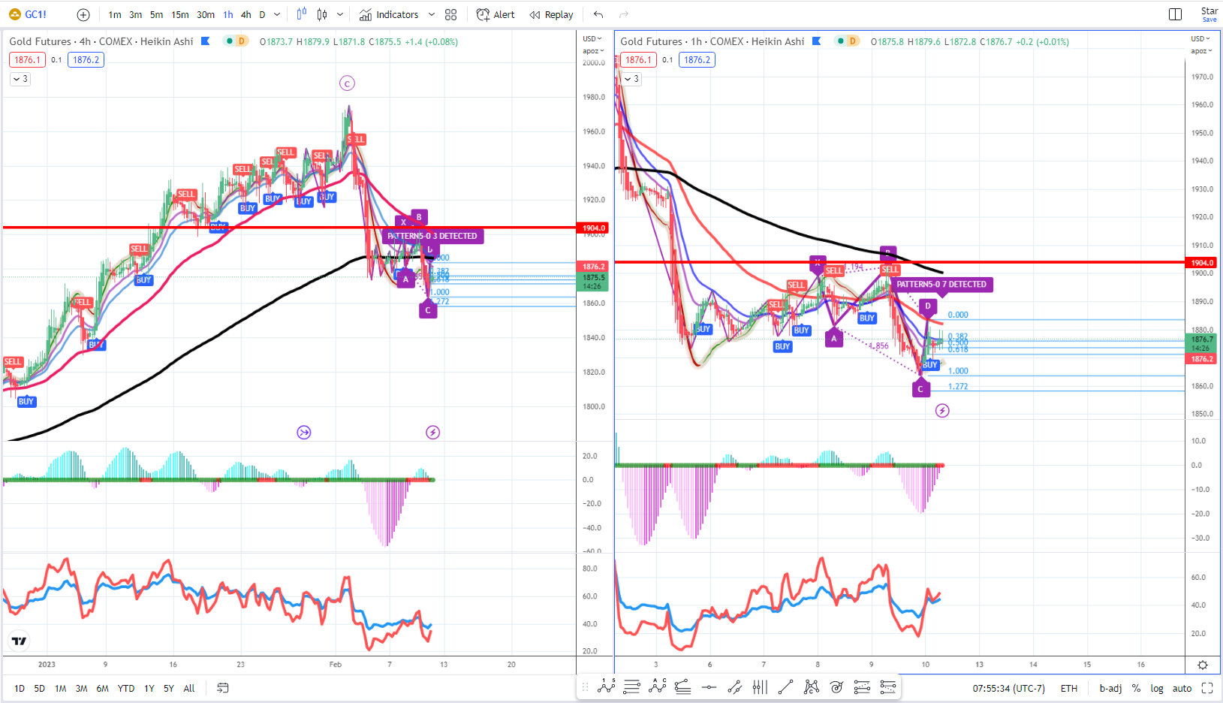Select the Fib retracement lines tool
This screenshot has width=1223, height=703.
(x=632, y=686)
